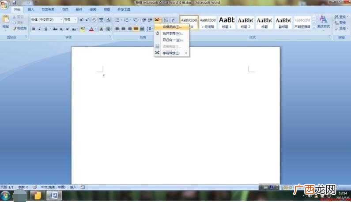Screen dimensions: 351x202
Task: Click Align Text Left icon
Action: tap(117, 29)
